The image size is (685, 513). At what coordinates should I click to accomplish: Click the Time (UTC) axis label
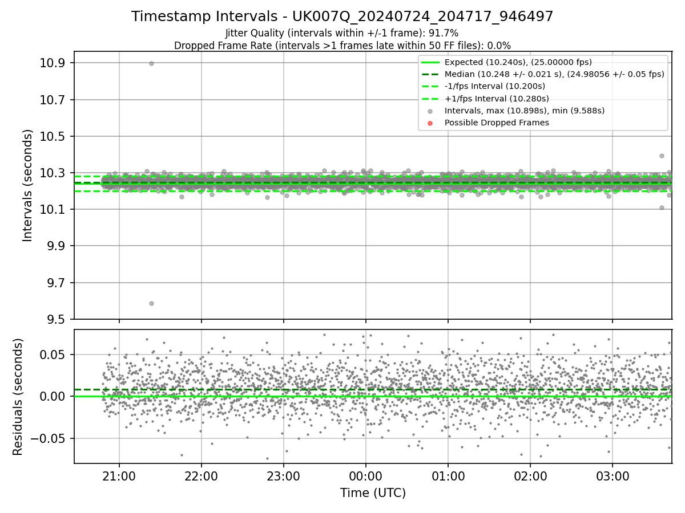(x=373, y=493)
